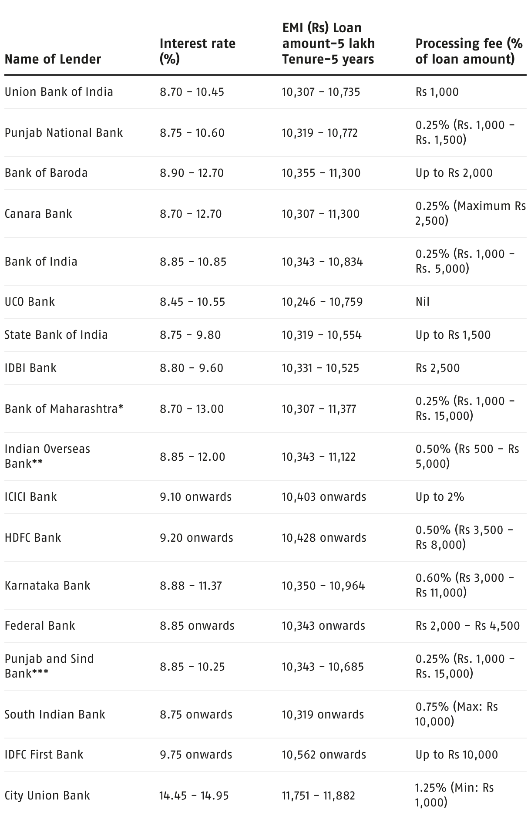This screenshot has height=823, width=531.
Task: Click Punjab National Bank lender name
Action: pos(64,133)
